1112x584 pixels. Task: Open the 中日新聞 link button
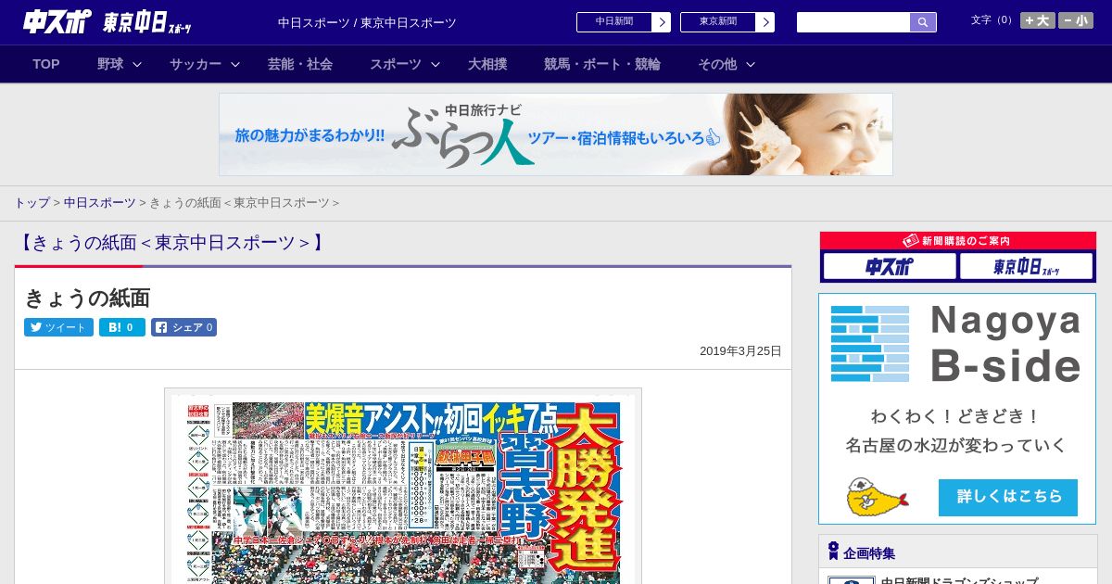(x=613, y=22)
